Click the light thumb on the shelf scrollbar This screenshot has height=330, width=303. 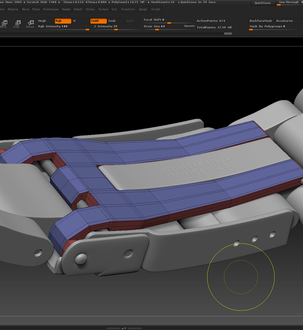coord(228,34)
